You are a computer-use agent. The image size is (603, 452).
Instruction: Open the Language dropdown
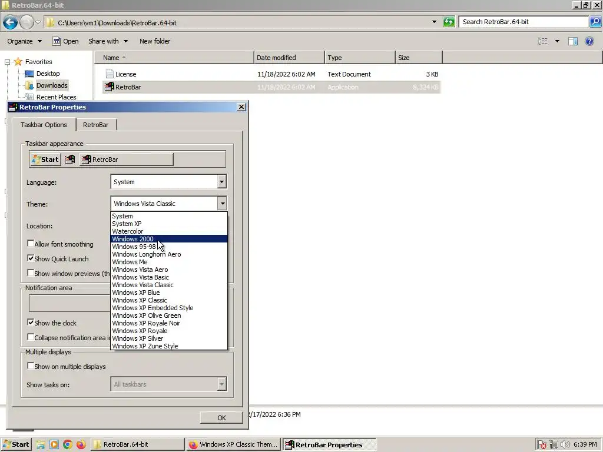pos(221,182)
